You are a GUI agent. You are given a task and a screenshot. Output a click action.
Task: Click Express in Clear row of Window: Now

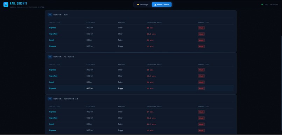pyautogui.click(x=52, y=28)
